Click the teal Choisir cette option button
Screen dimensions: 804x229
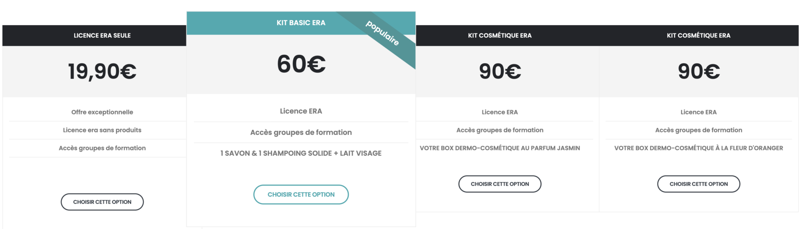[x=301, y=194]
